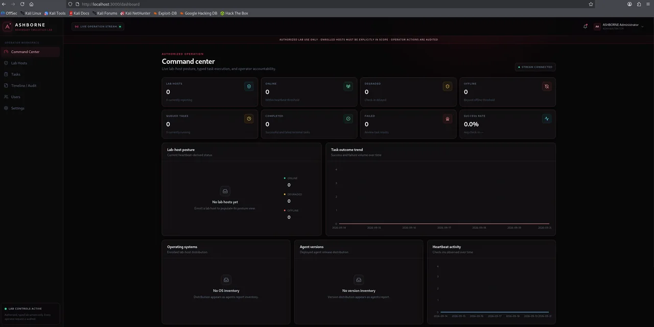Viewport: 654px width, 327px height.
Task: Click the Live Operation Stream badge
Action: tap(98, 27)
